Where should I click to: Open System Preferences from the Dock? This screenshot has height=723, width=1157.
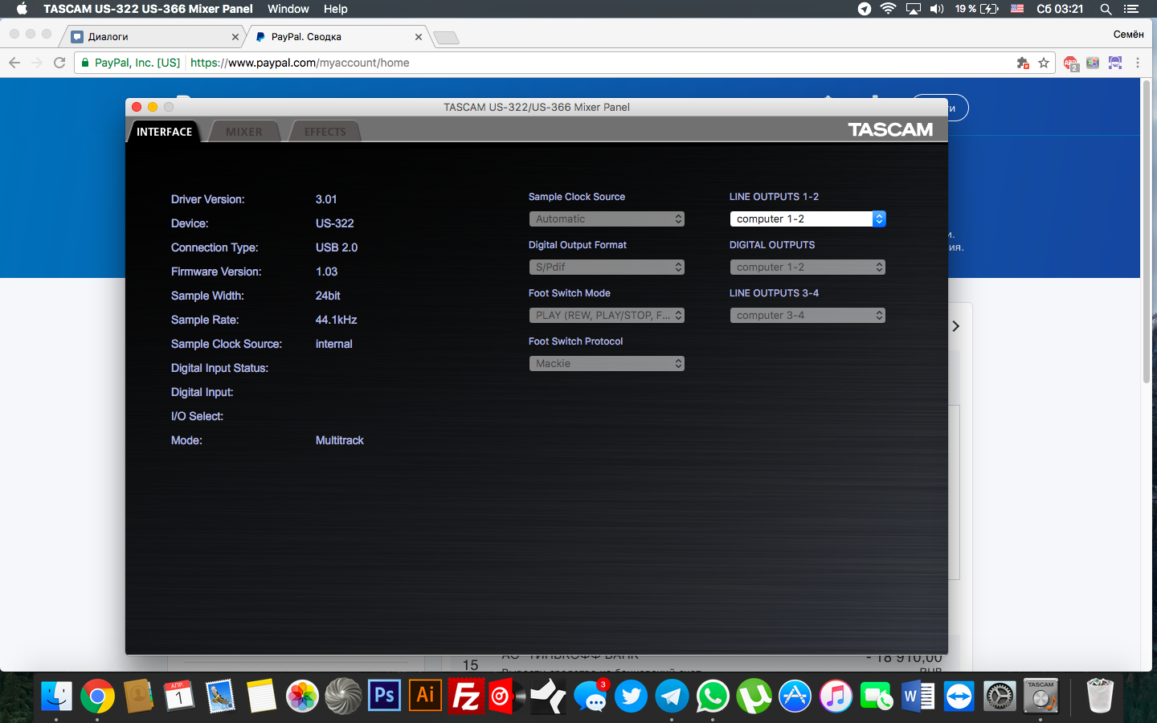coord(1000,696)
